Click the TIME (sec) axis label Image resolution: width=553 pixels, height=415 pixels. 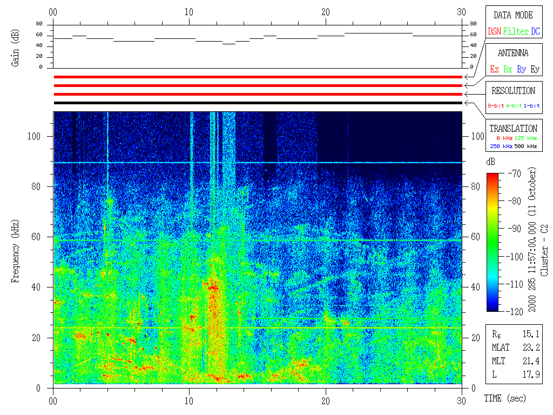pos(504,399)
